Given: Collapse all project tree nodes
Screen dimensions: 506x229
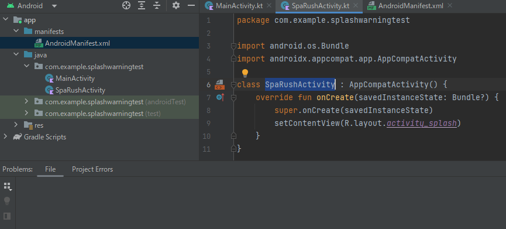Looking at the screenshot, I should pos(157,5).
